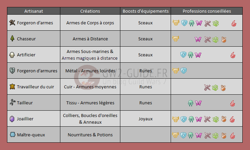Click the Artisanat column header
This screenshot has height=150, width=250.
click(34, 11)
